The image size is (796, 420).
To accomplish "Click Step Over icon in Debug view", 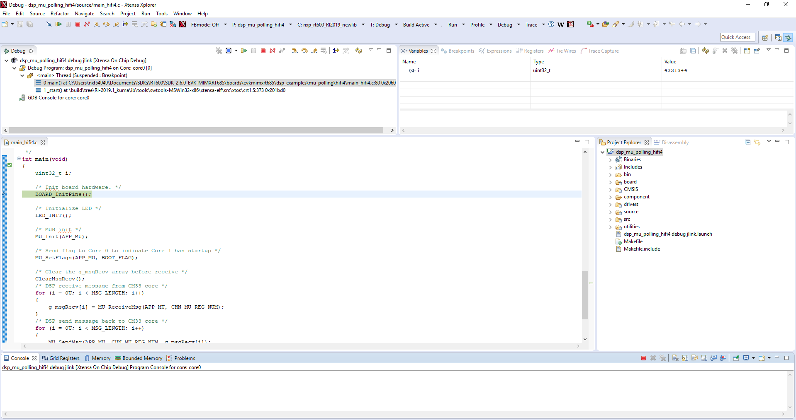I will (304, 51).
